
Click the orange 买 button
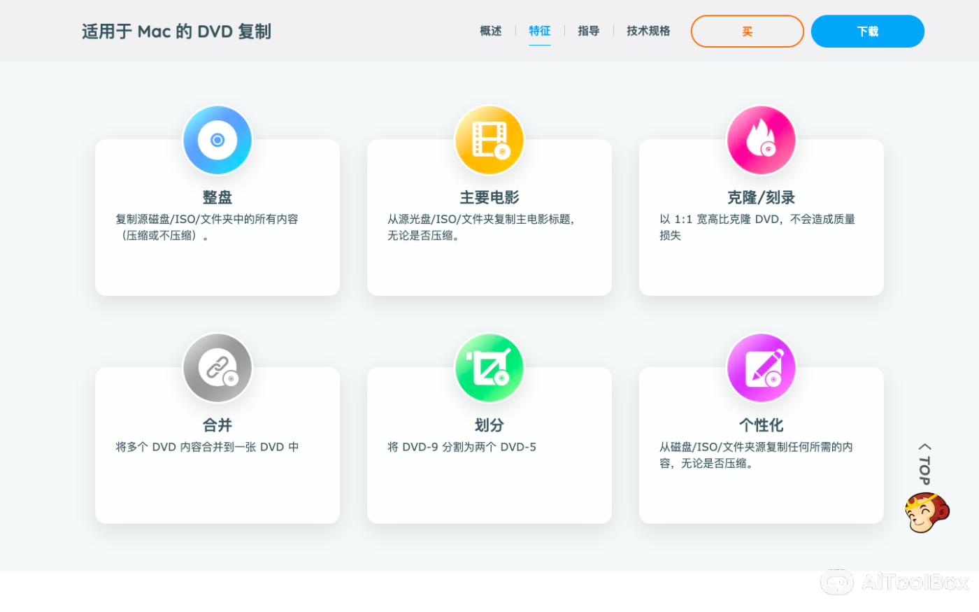[747, 31]
